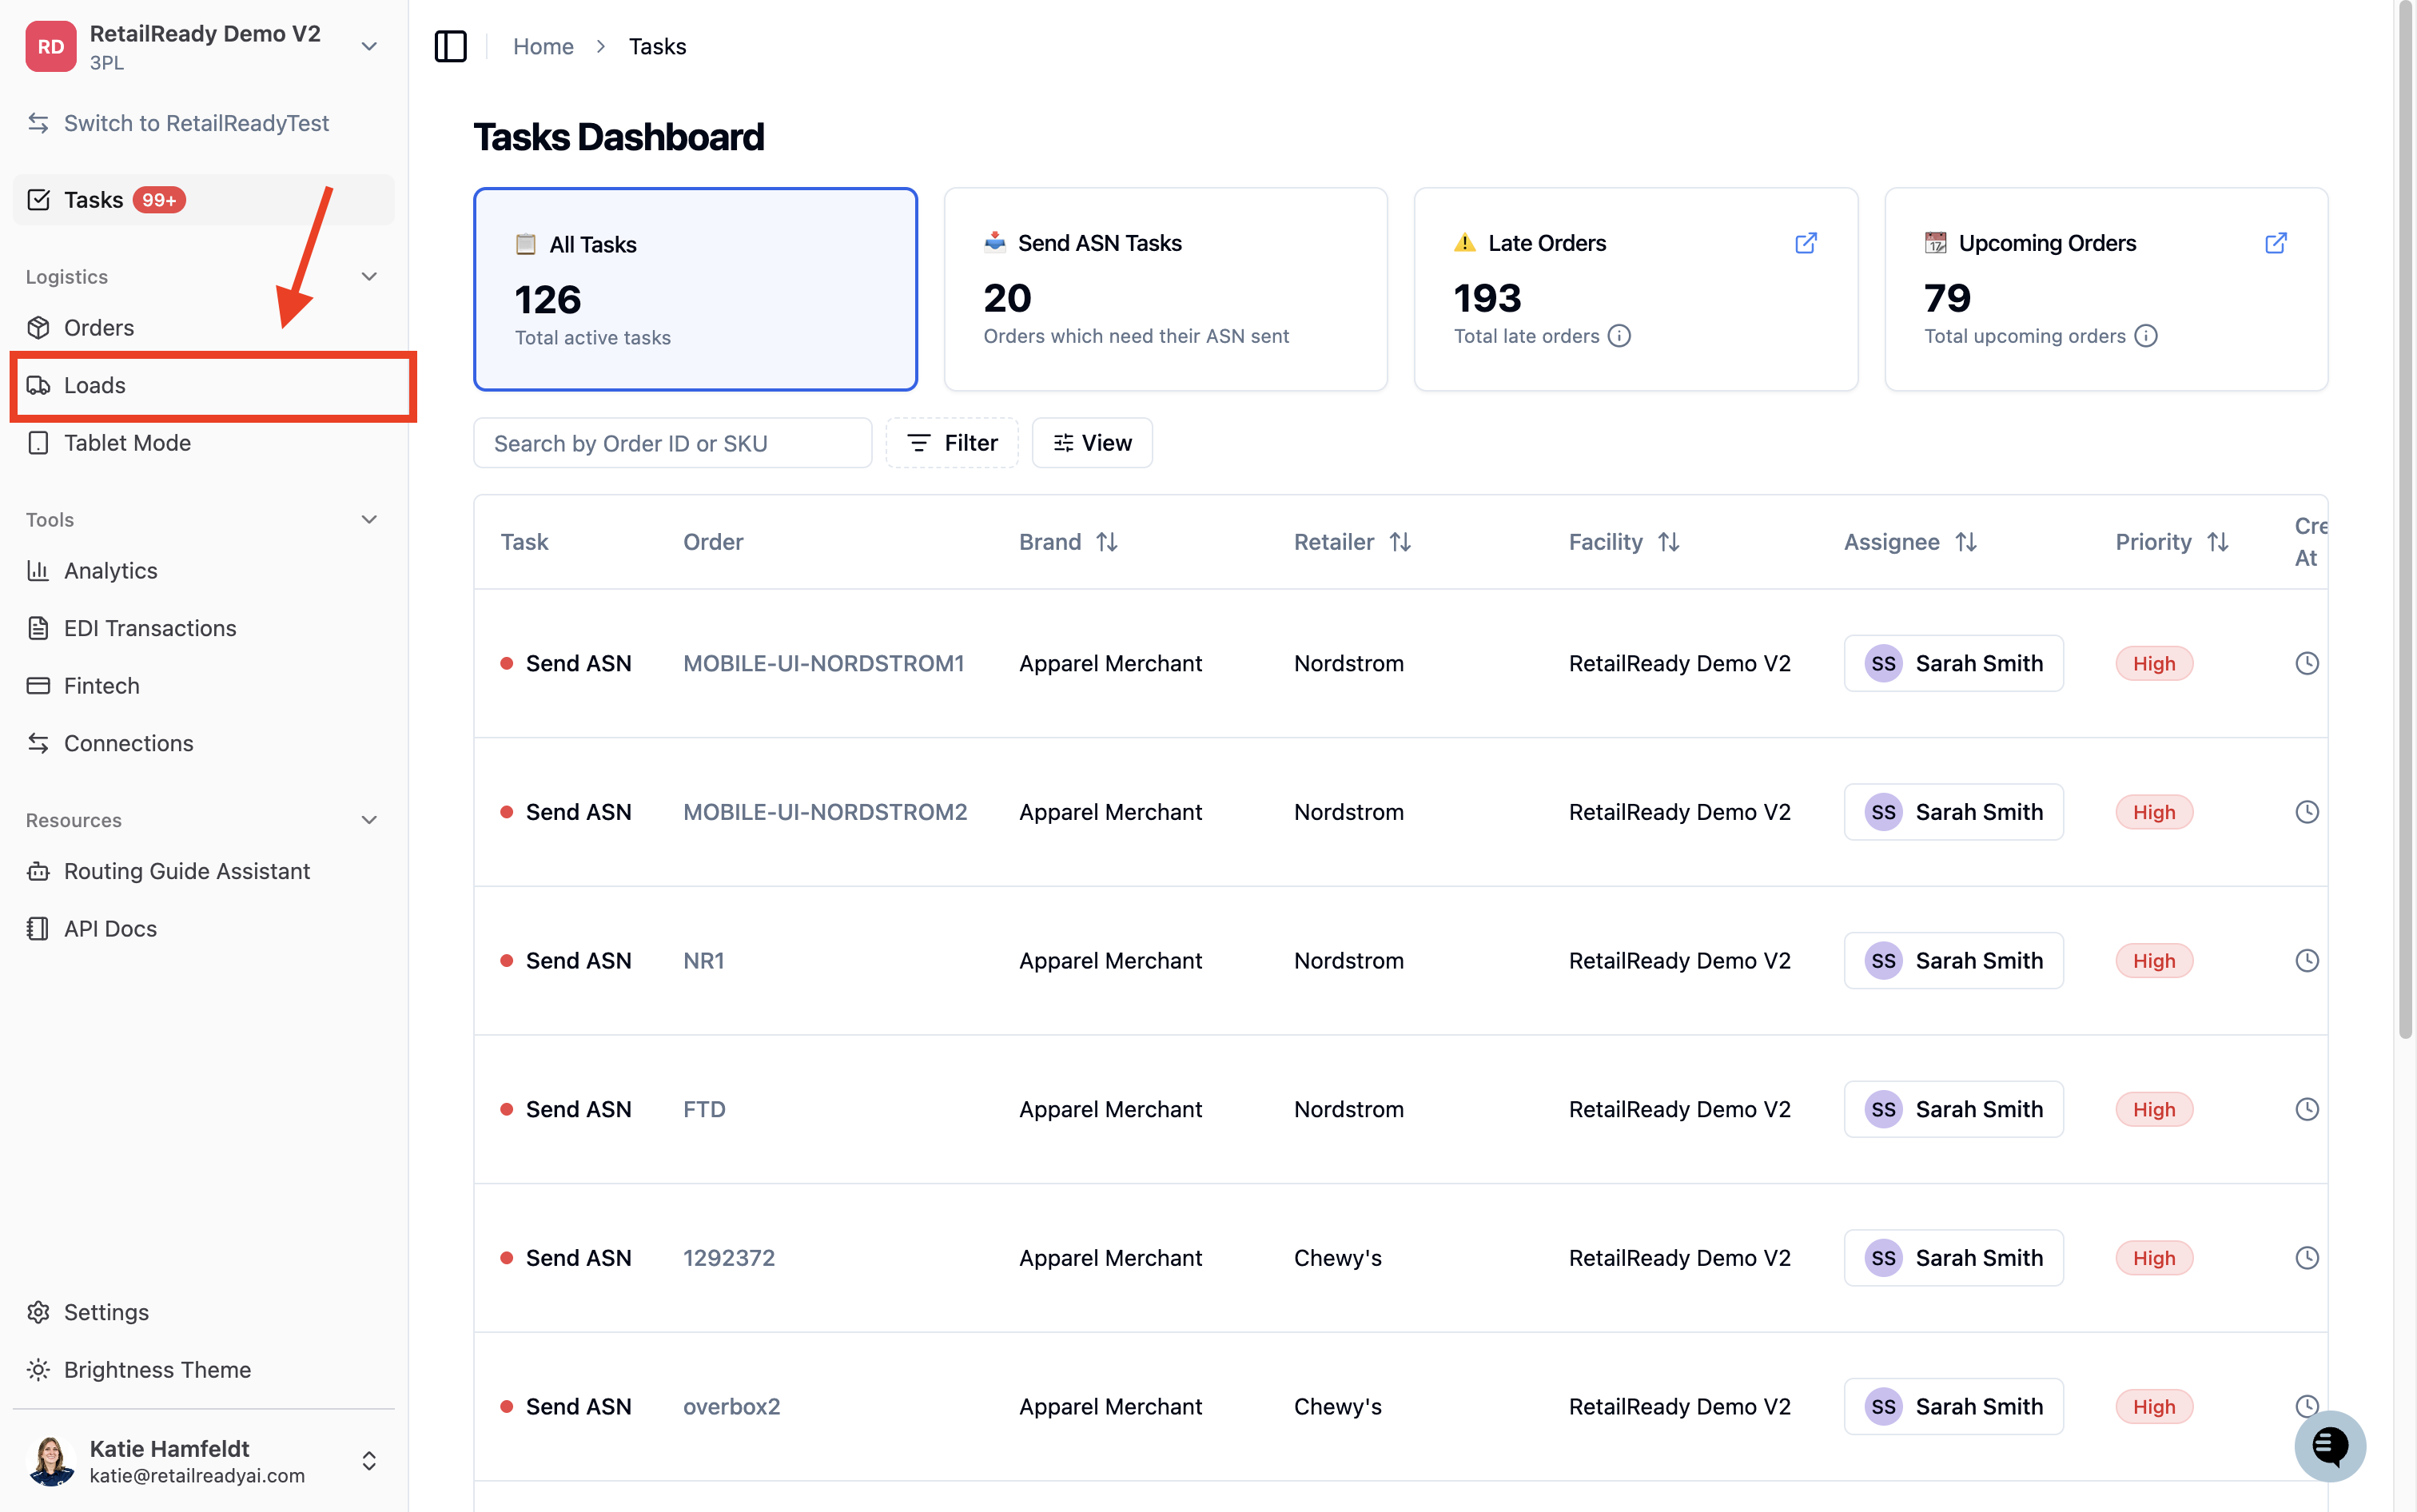
Task: Select the Send ASN Tasks card
Action: pos(1165,289)
